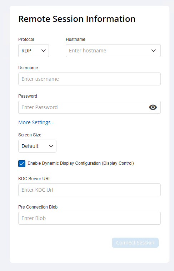Open the RDP protocol dropdown
Viewport: 174px width, 271px height.
pyautogui.click(x=34, y=51)
